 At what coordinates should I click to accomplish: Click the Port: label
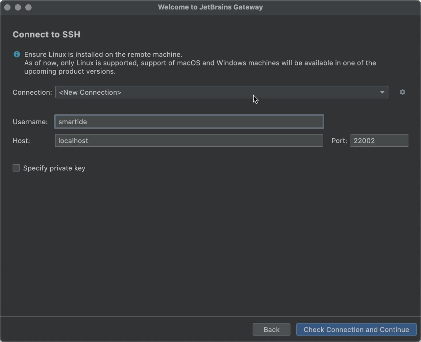(x=339, y=141)
